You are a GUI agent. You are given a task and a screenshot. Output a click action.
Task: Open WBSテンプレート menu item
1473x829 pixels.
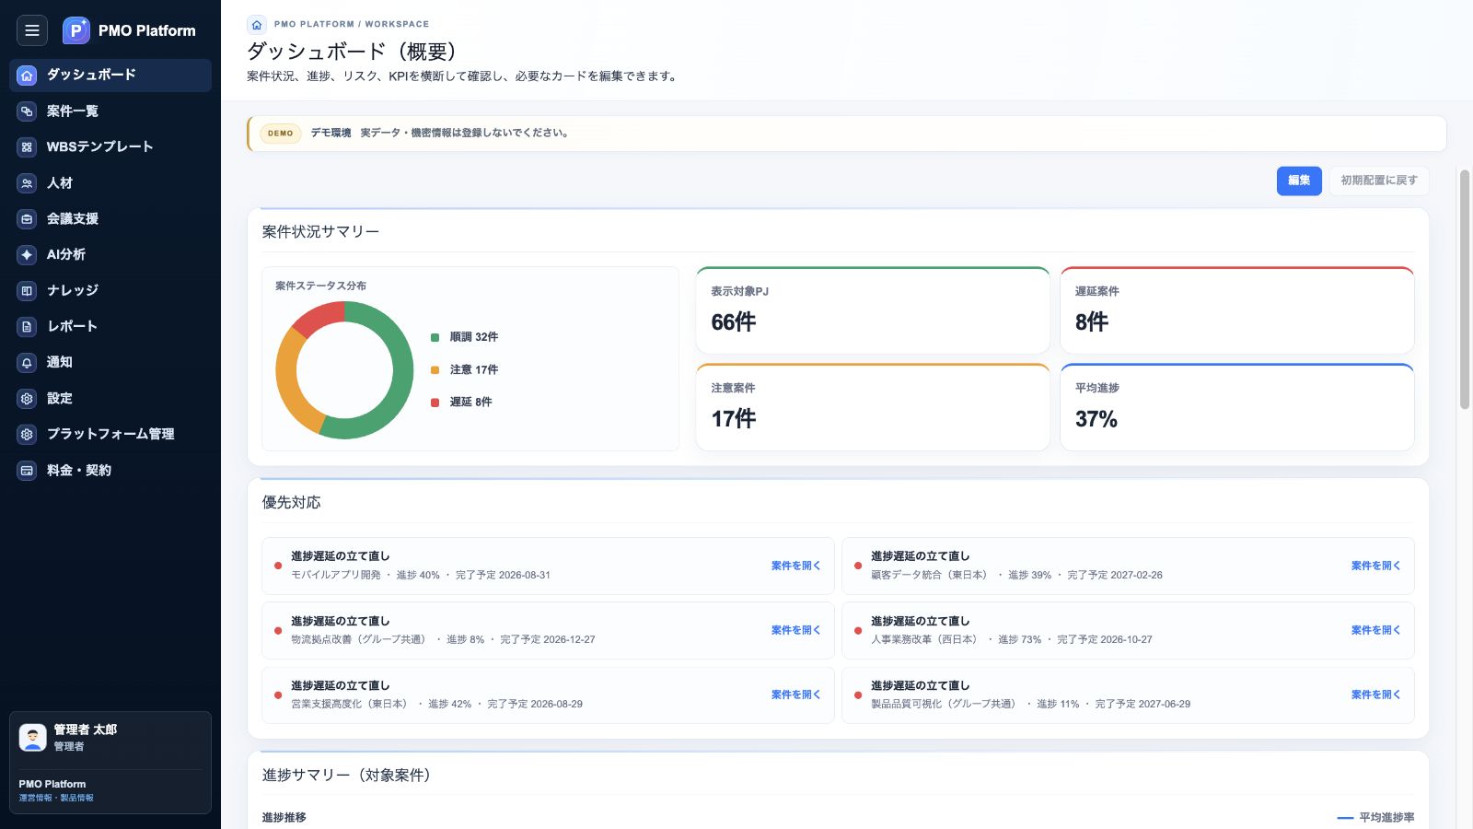[x=110, y=146]
